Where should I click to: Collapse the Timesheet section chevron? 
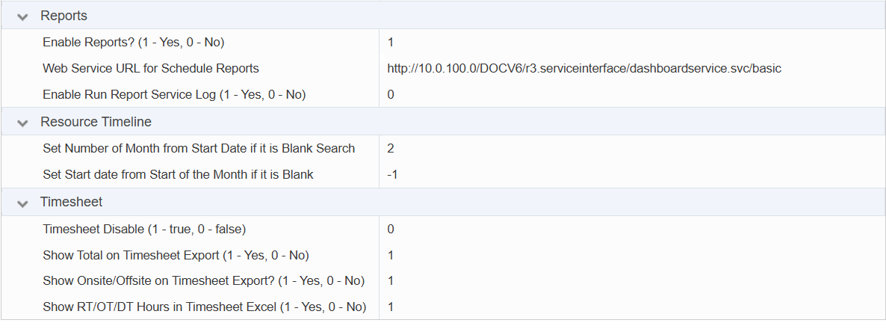tap(23, 202)
